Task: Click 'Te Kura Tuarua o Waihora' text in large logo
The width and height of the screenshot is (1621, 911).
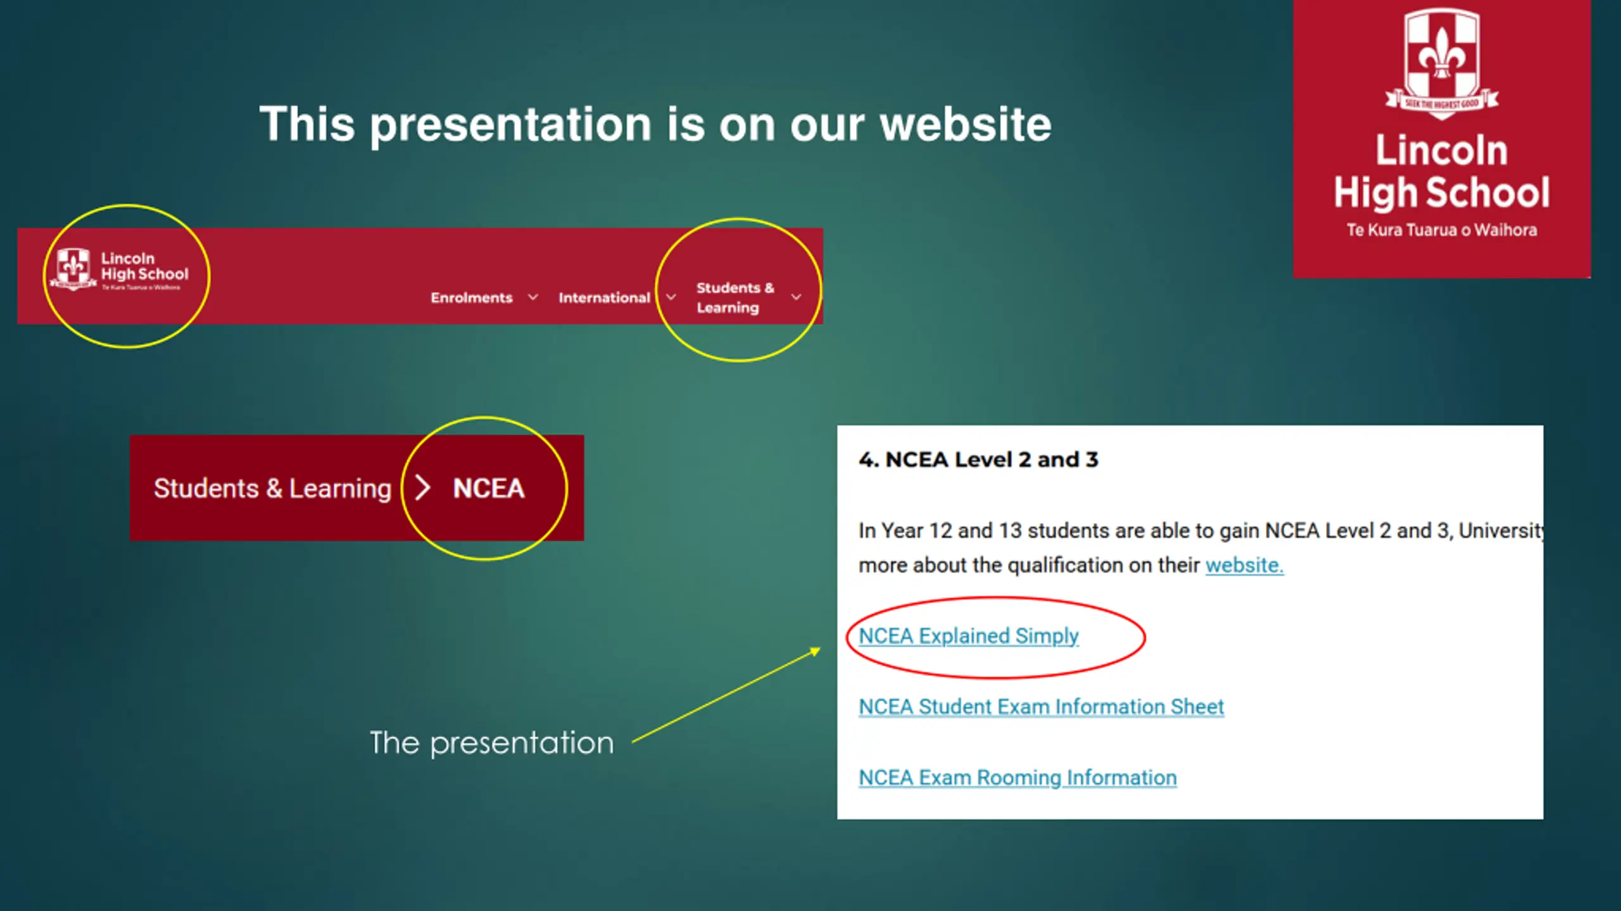Action: point(1442,230)
